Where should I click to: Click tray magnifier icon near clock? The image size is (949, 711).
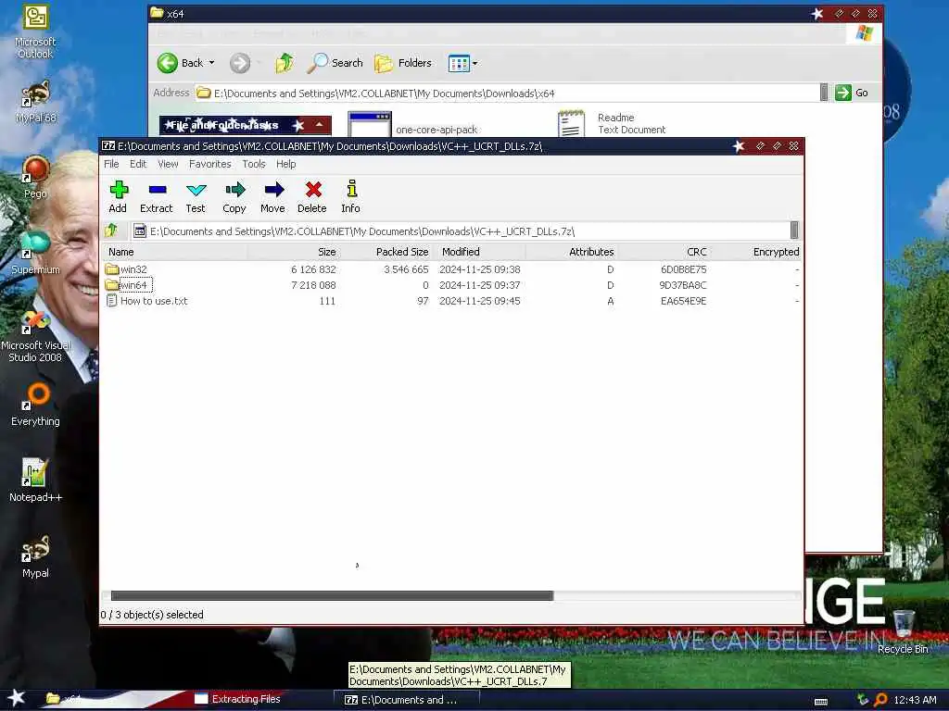click(x=880, y=700)
